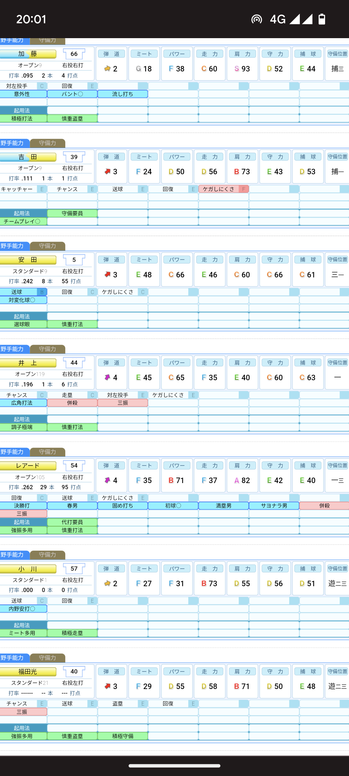Tap レアード's パワー value B 71

pos(176,480)
